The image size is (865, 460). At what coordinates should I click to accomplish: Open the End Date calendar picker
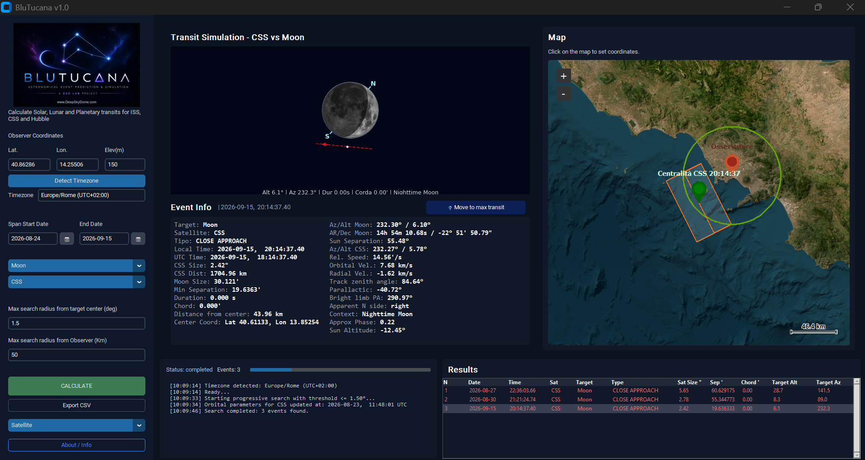coord(138,239)
